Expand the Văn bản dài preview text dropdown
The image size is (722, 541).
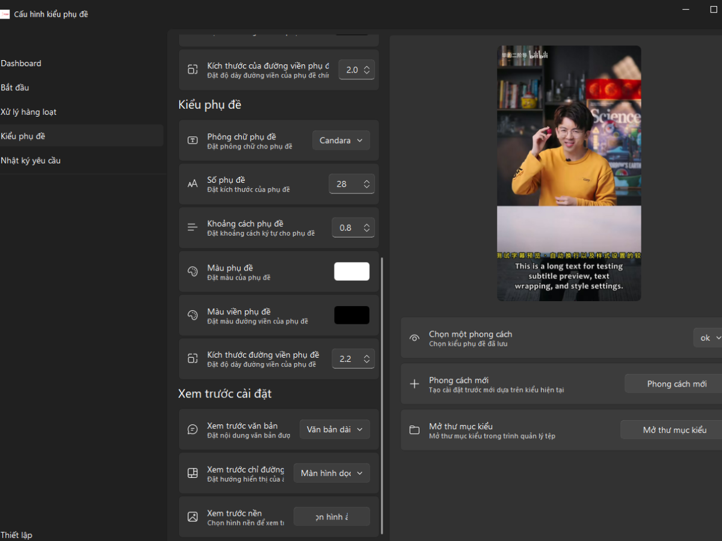pyautogui.click(x=335, y=430)
